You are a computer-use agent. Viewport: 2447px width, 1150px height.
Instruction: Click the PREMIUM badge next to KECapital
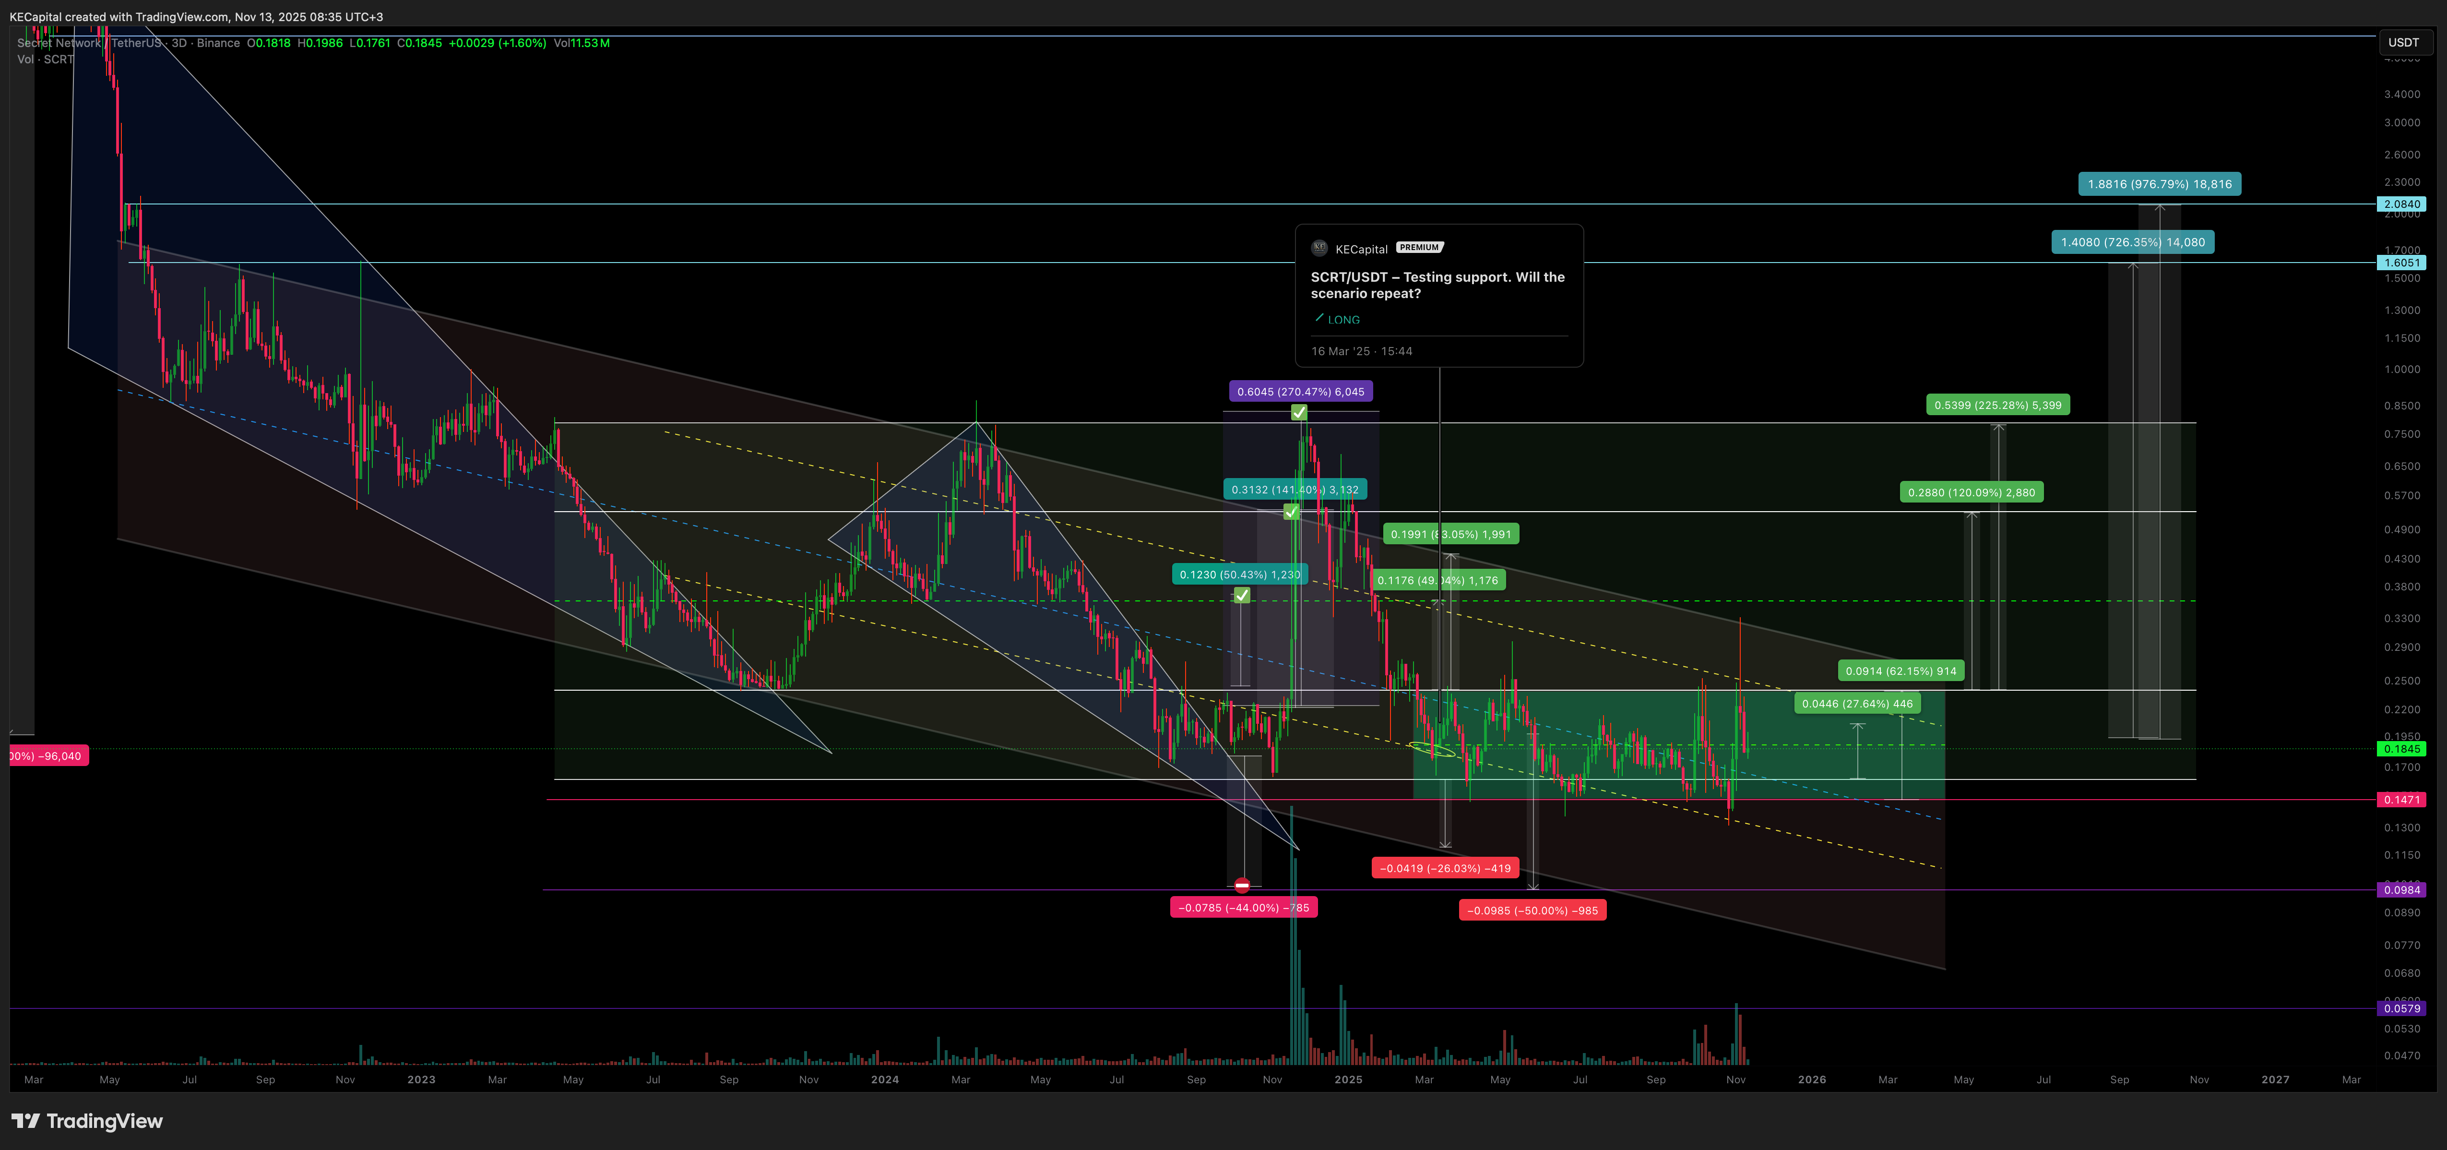1419,247
